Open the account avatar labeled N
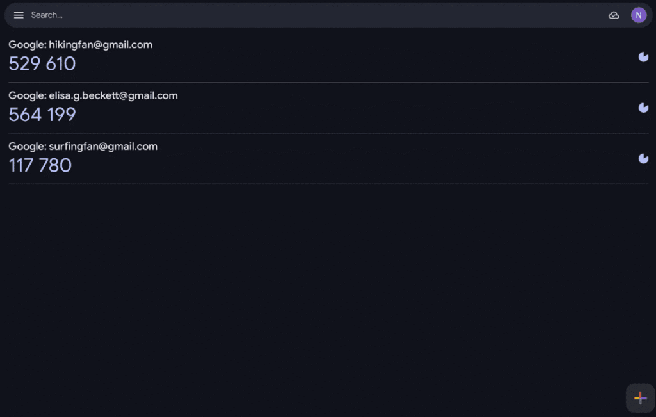 (639, 15)
